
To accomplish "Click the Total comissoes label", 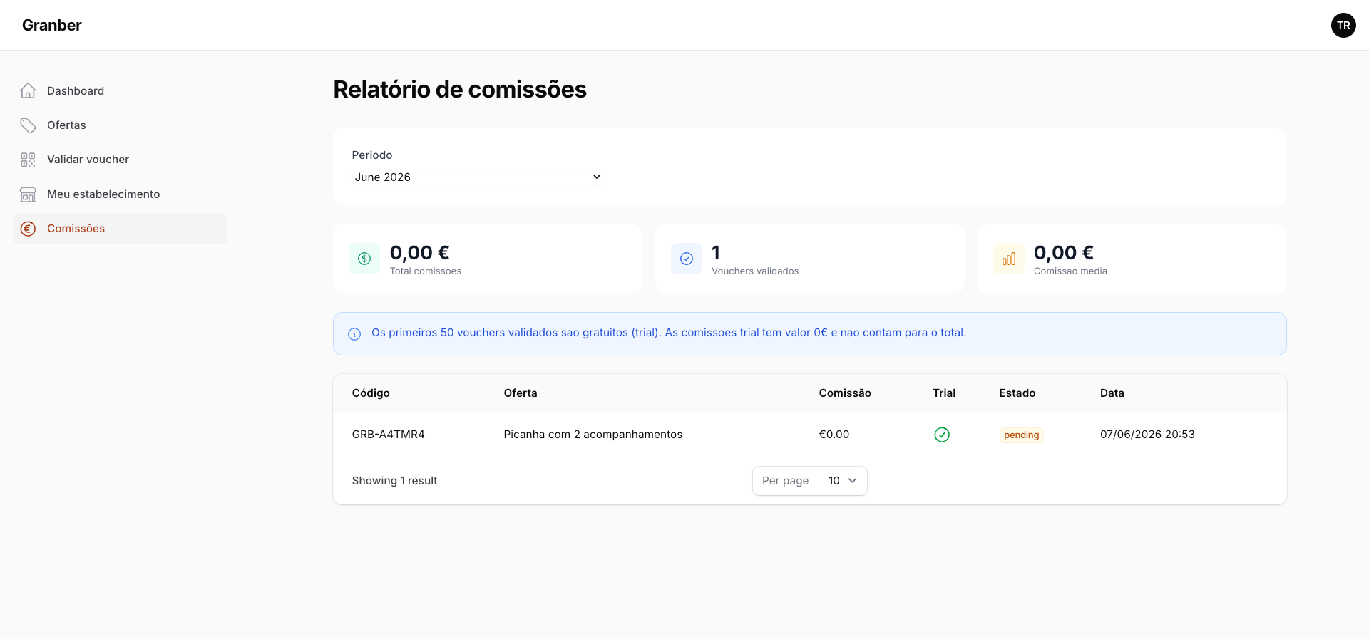I will coord(426,271).
